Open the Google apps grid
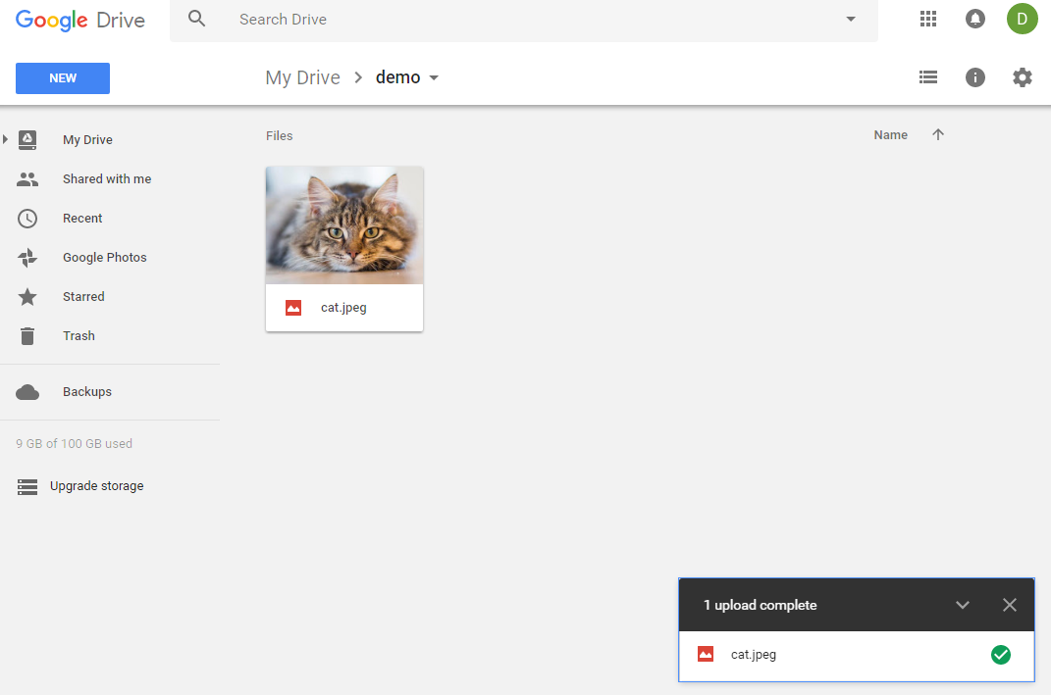1051x695 pixels. [x=928, y=19]
